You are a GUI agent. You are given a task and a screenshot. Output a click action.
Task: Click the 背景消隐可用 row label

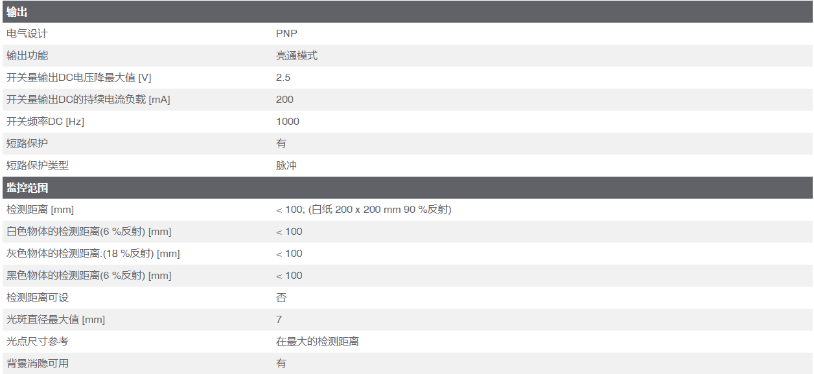38,364
